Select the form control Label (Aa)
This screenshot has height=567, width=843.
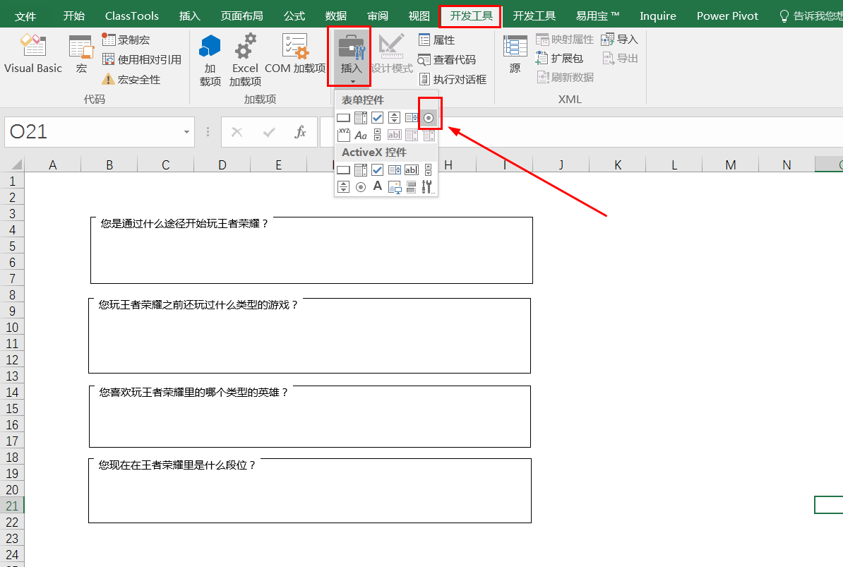coord(360,135)
